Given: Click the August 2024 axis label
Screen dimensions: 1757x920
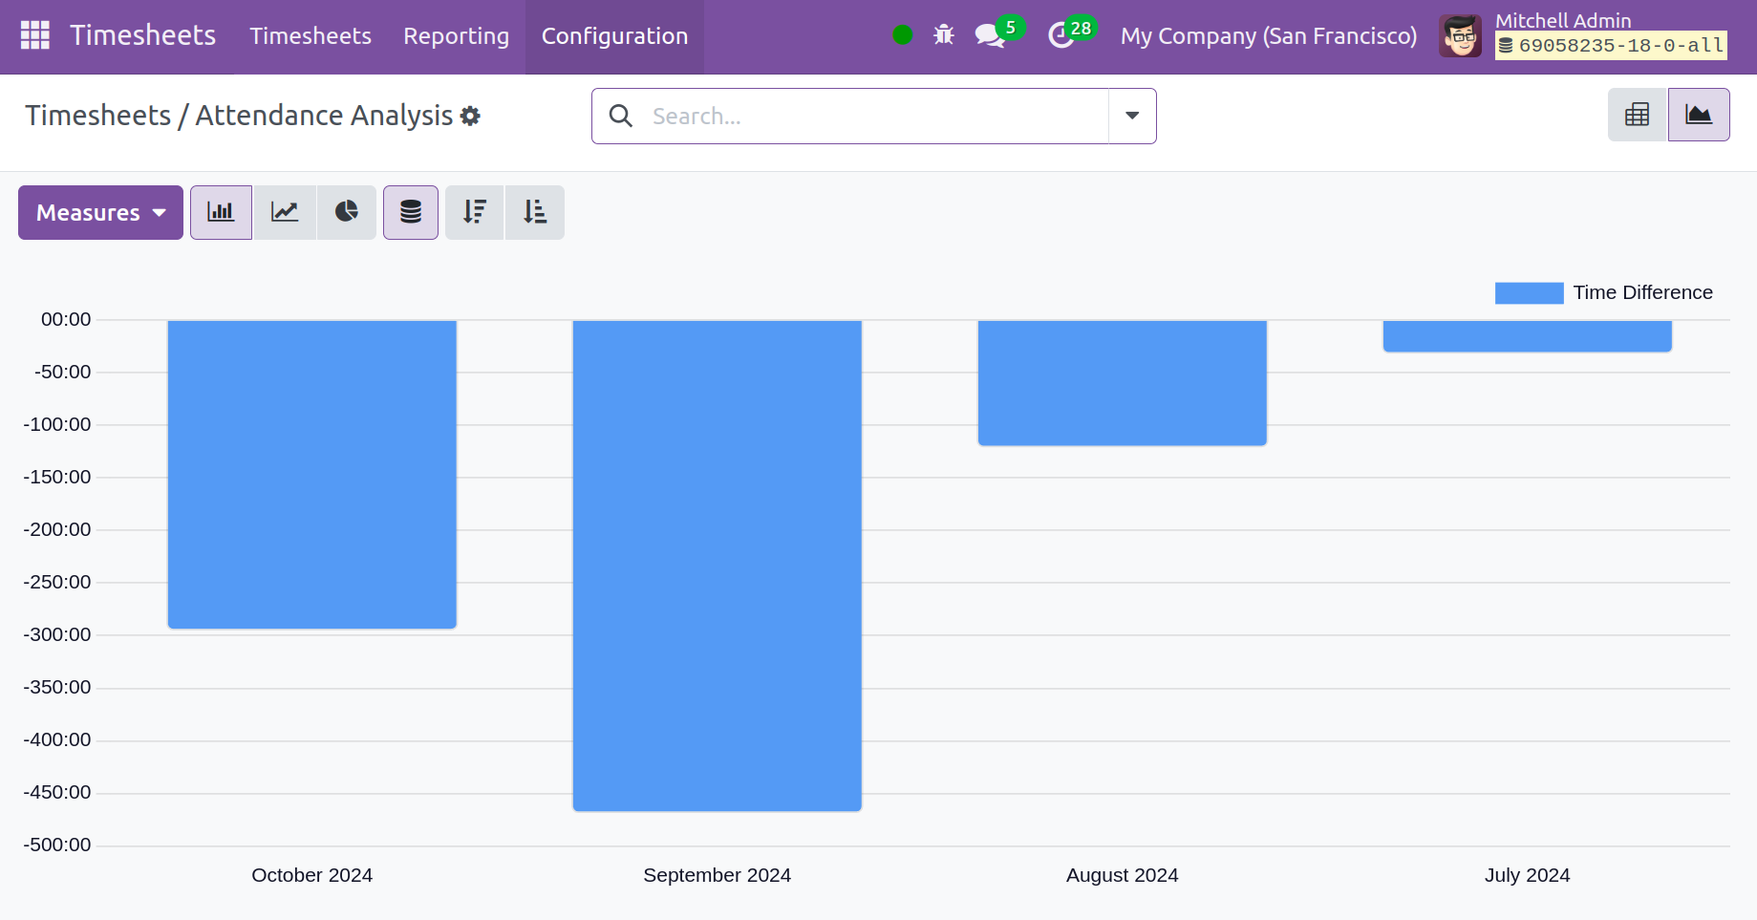Looking at the screenshot, I should point(1123,875).
